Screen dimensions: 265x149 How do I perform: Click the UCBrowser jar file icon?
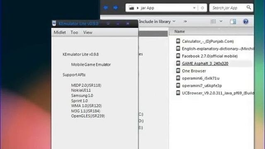click(178, 93)
